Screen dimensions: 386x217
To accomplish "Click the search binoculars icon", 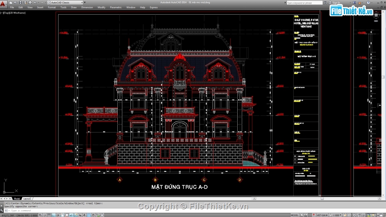I will [x=325, y=3].
